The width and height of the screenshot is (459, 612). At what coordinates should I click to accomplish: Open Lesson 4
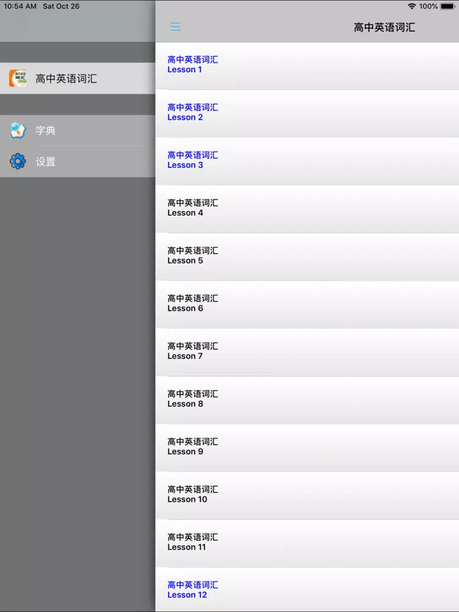tap(307, 209)
